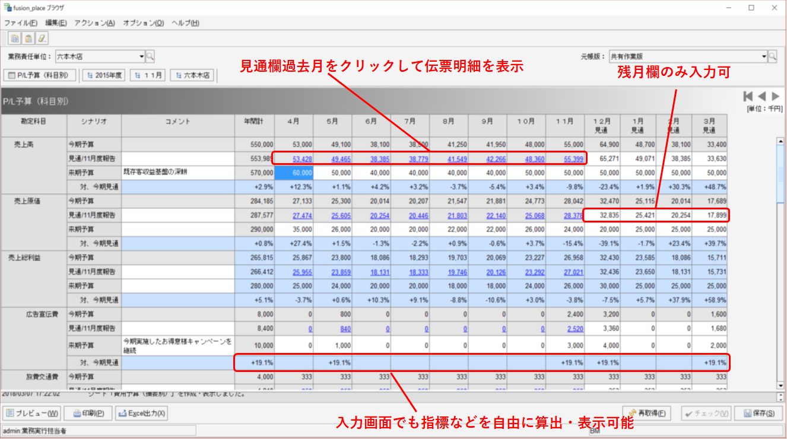Click the comment cell 今期実施したお得意様キャンペーンを継続
This screenshot has width=787, height=439.
178,345
